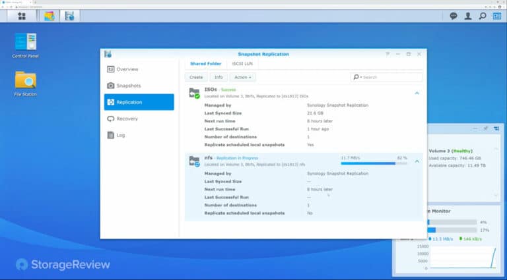Screen dimensions: 507x280
Task: Click ISOs shared folder success icon
Action: (x=194, y=93)
